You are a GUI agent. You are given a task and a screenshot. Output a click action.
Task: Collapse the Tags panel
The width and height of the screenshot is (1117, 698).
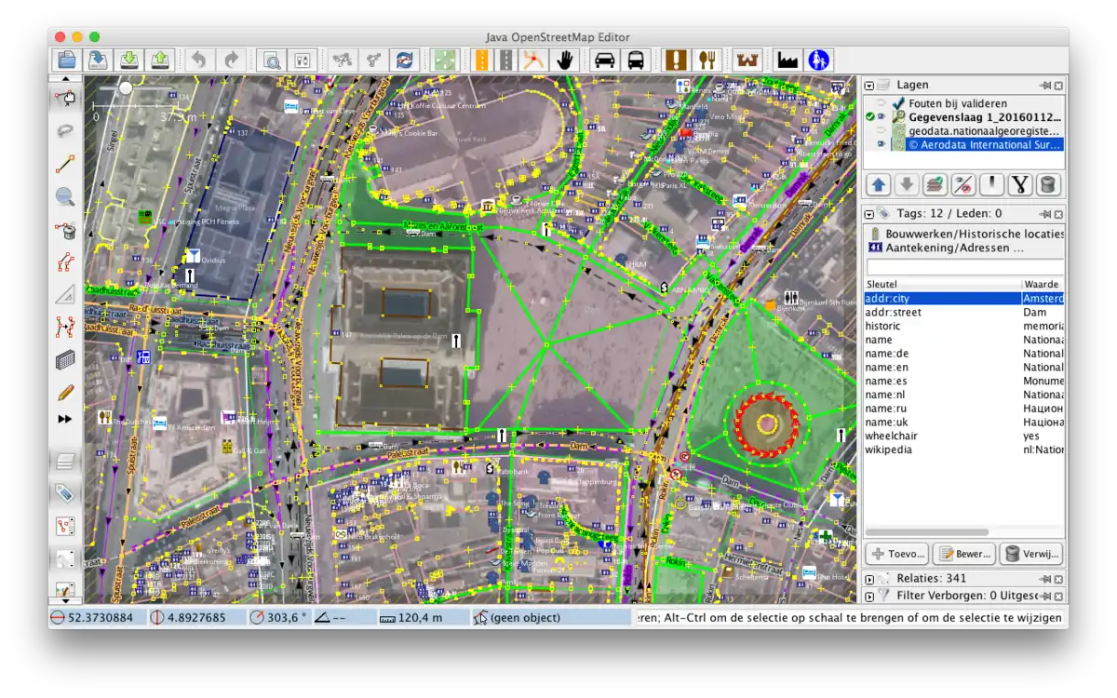coord(869,213)
